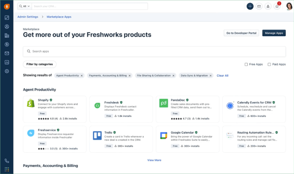Open the Calendly Events for CRM title
This screenshot has width=294, height=174.
point(254,103)
